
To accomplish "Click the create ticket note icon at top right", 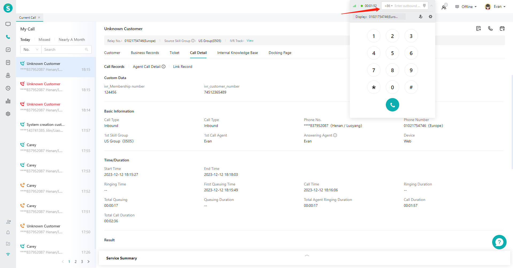I will click(x=479, y=29).
